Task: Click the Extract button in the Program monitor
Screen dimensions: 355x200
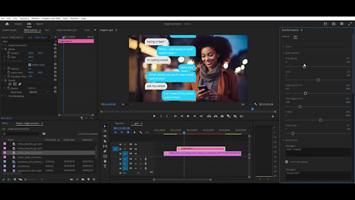Action: (x=216, y=116)
